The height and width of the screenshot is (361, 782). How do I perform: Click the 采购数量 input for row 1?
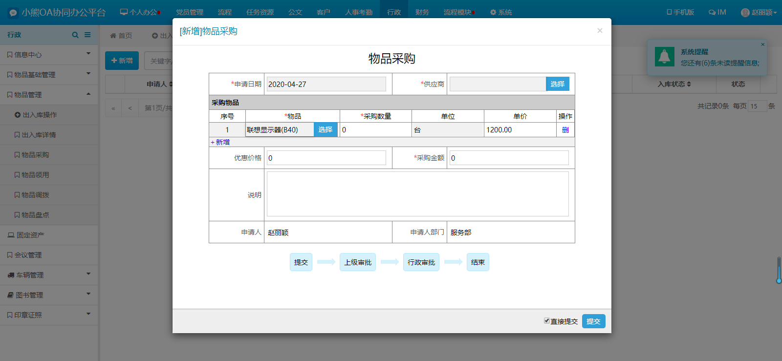coord(376,130)
